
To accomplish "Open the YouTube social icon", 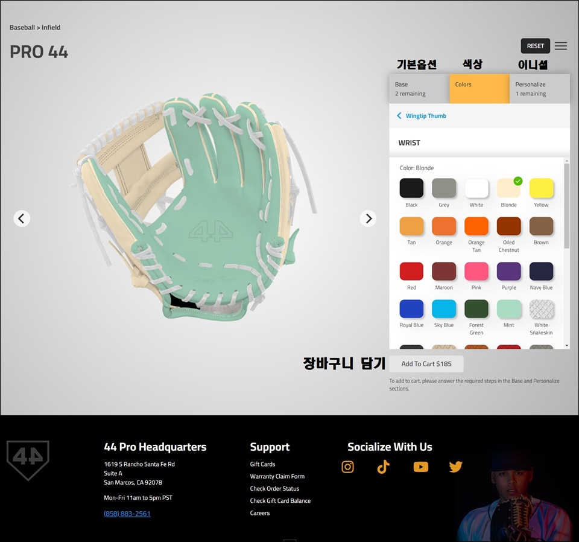I will [x=420, y=467].
